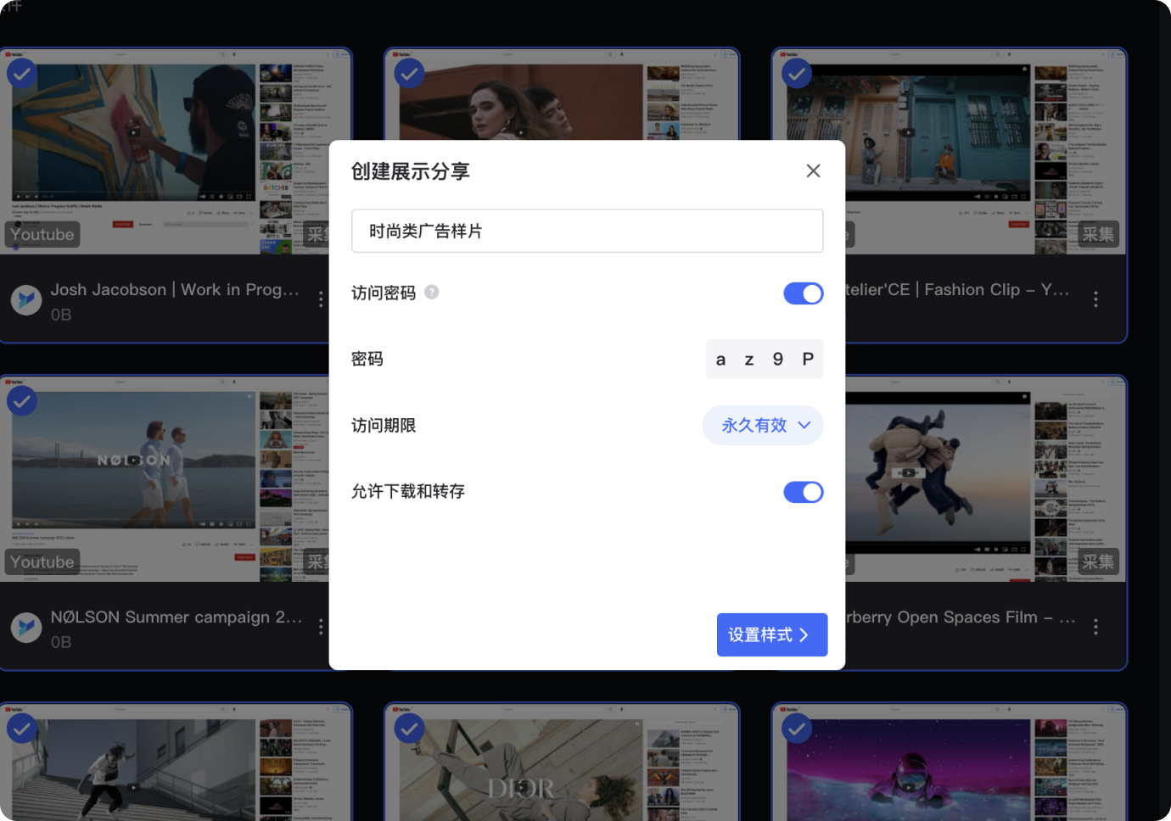Open more options for Josh Jacobson card
The height and width of the screenshot is (821, 1171).
point(320,299)
